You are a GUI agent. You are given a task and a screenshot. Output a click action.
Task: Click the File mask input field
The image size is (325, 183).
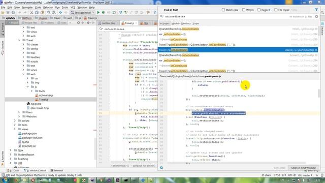pos(301,10)
